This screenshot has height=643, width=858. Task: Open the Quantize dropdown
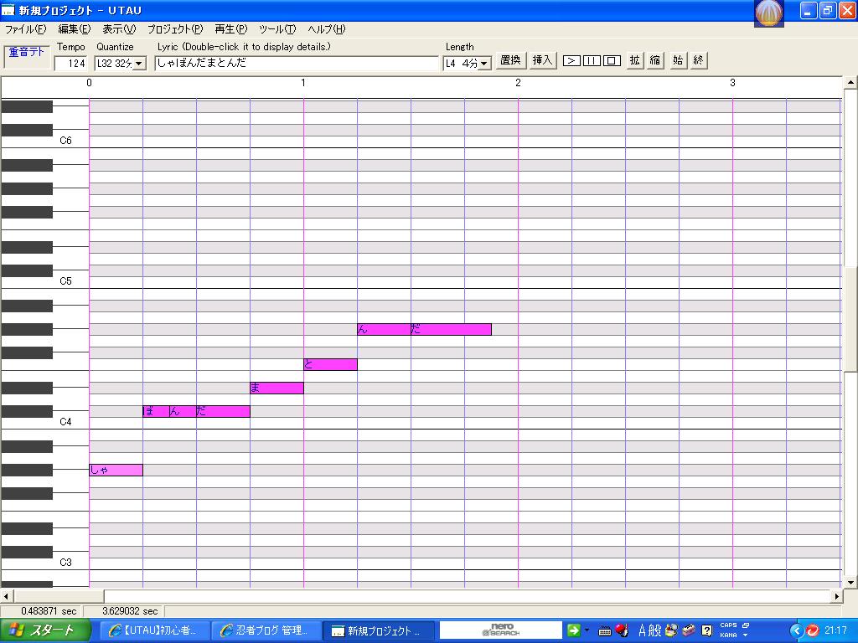pyautogui.click(x=140, y=64)
